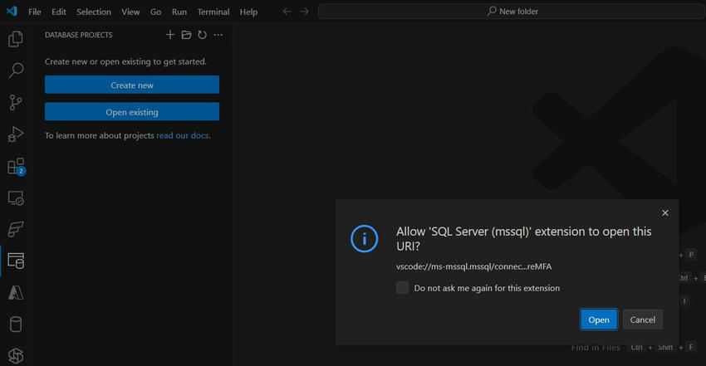Go back with the left arrow
Image resolution: width=706 pixels, height=366 pixels.
[x=287, y=12]
